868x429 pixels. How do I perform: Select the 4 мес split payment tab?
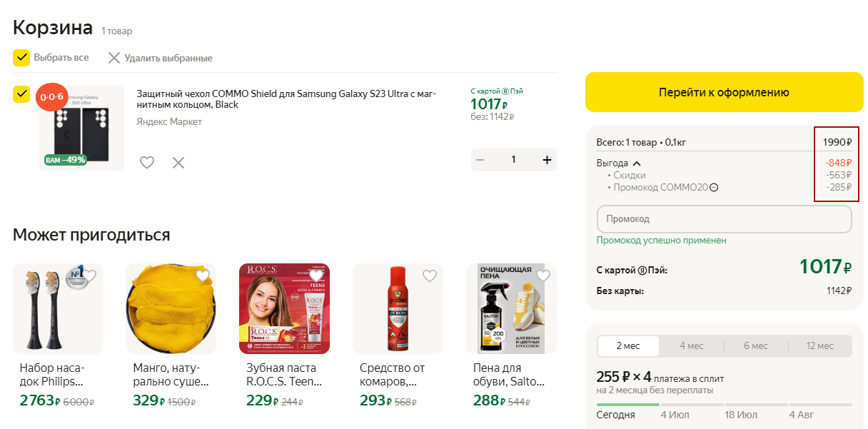[691, 346]
